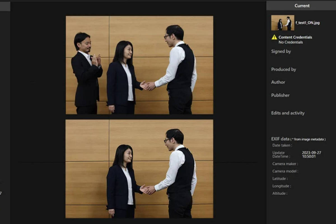Select the top photo with three people
The height and width of the screenshot is (224, 336).
(139, 65)
